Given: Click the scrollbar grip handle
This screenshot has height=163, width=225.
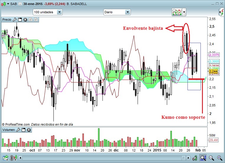Looking at the screenshot, I should [x=184, y=158].
